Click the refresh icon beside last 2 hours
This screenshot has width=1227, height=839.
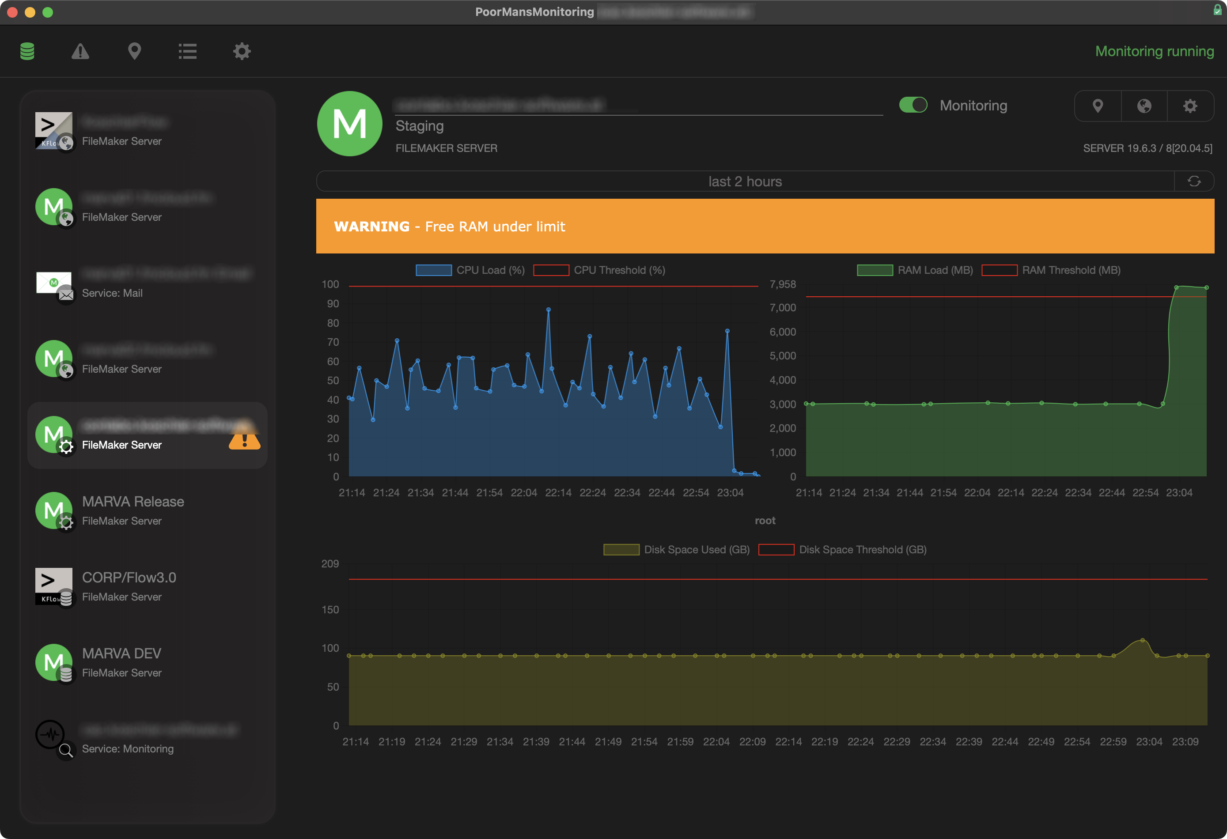tap(1194, 181)
